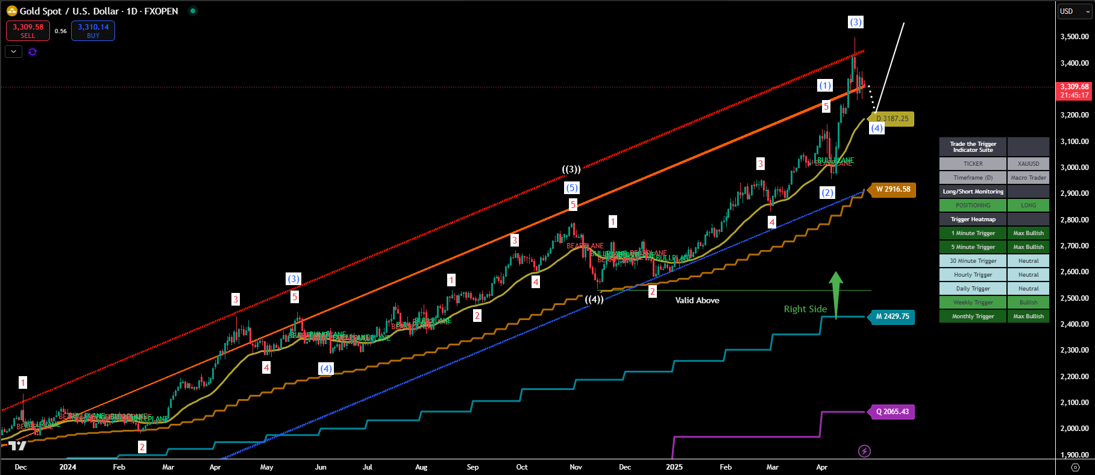Click the 2025 date on time axis
The width and height of the screenshot is (1095, 475).
click(x=674, y=467)
